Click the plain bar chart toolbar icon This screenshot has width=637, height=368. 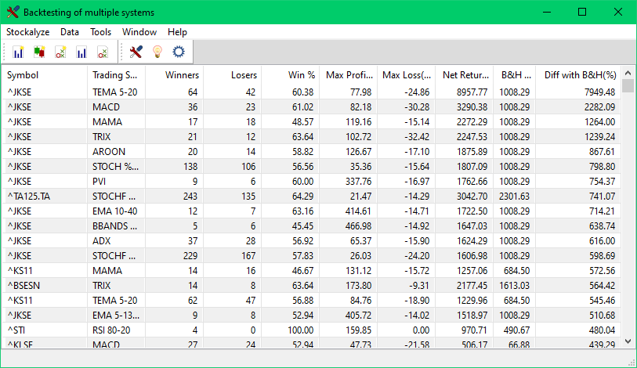[x=81, y=52]
